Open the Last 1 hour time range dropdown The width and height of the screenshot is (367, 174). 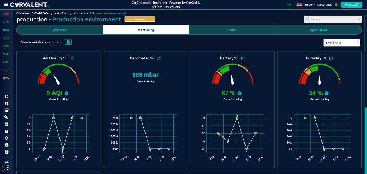coord(342,43)
